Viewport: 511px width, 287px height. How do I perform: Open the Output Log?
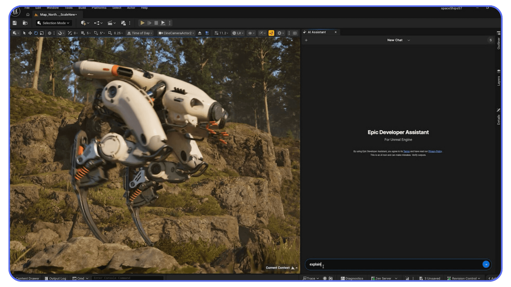[55, 278]
